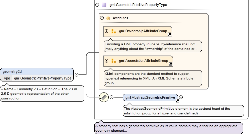The height and width of the screenshot is (135, 249).
Task: Collapse the sequence compositor
Action: [x=111, y=97]
